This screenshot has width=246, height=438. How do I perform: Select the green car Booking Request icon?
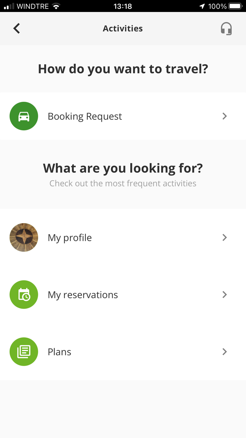click(x=24, y=116)
